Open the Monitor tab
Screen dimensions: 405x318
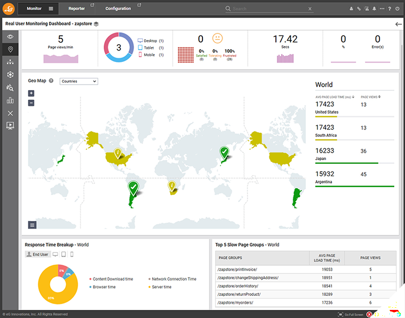[34, 9]
